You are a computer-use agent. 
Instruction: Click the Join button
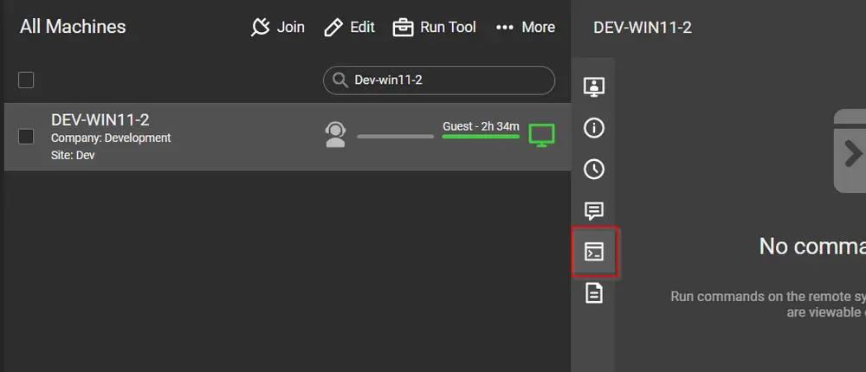277,27
